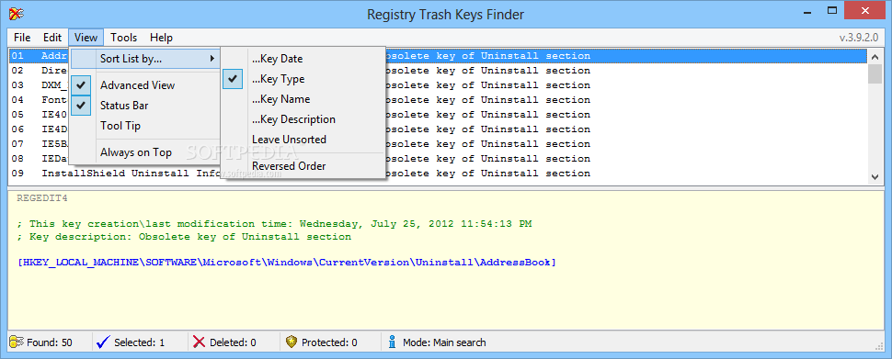Screen dimensions: 892x359
Task: Click Found: 50 status text
Action: coord(50,342)
